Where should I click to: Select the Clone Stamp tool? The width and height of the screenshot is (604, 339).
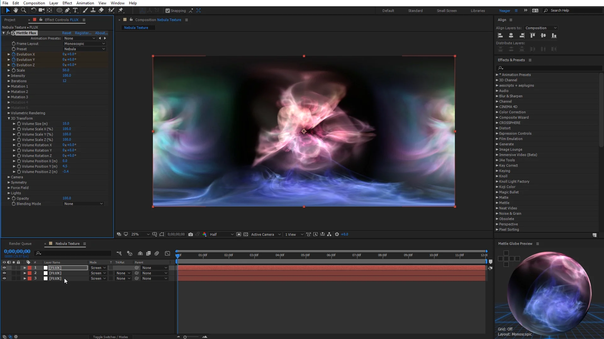pyautogui.click(x=93, y=10)
